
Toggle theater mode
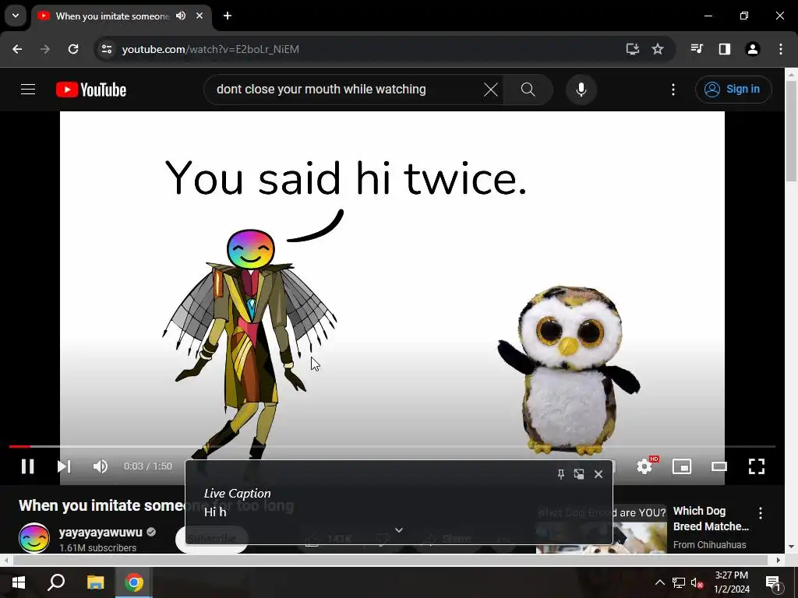(x=719, y=466)
